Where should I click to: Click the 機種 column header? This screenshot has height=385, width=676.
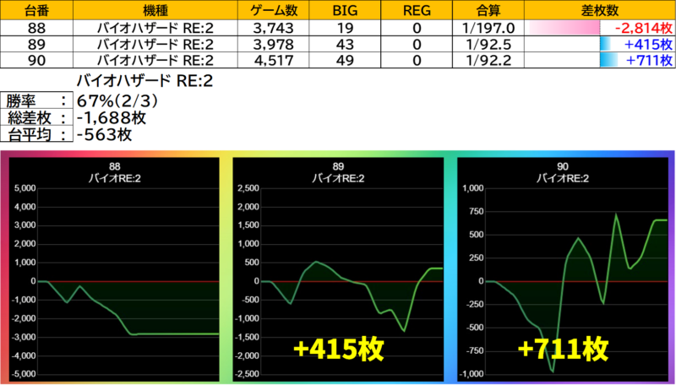pos(155,10)
